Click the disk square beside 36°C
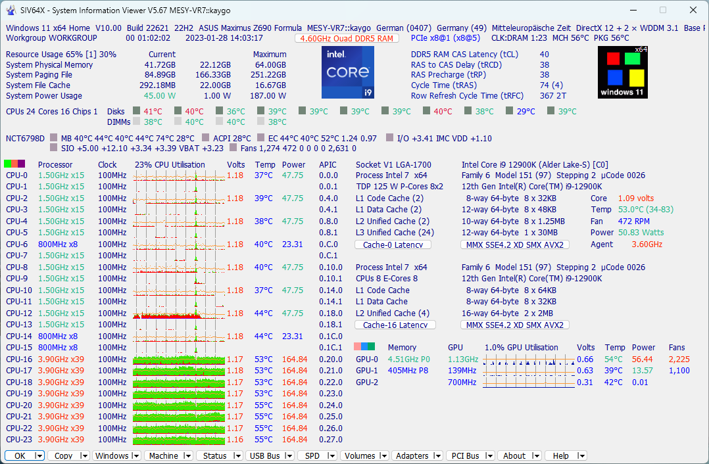709x464 pixels. click(219, 110)
